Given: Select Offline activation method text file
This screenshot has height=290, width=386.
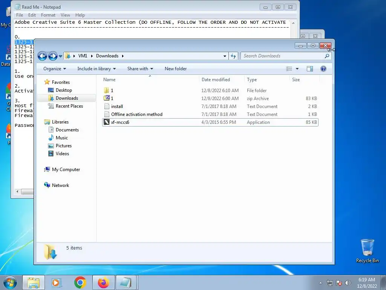Looking at the screenshot, I should click(x=210, y=114).
